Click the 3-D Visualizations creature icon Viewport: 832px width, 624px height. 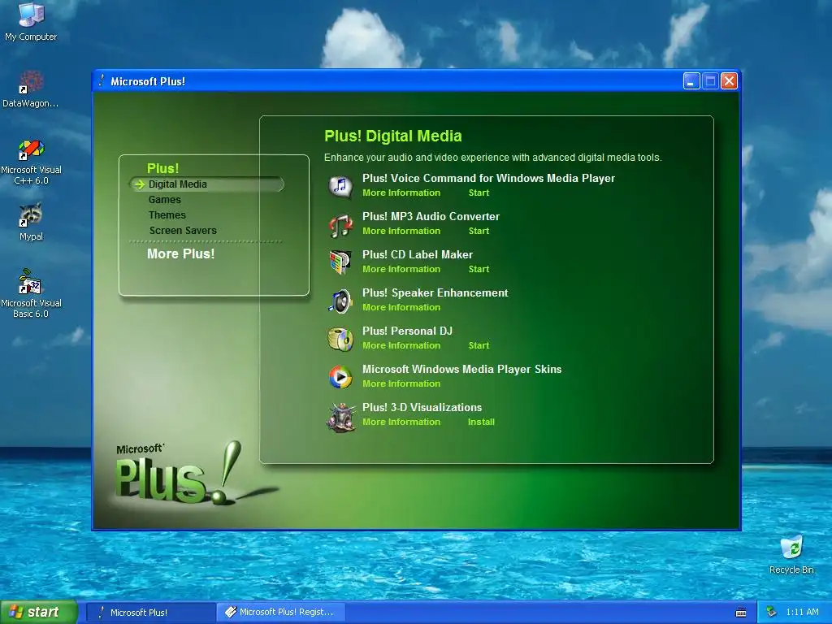pos(340,417)
